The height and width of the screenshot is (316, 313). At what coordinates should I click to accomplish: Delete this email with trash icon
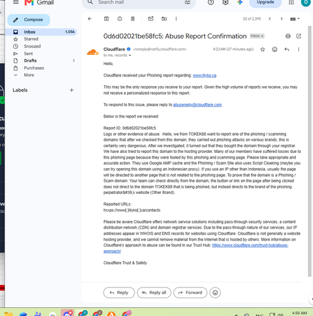point(133,19)
